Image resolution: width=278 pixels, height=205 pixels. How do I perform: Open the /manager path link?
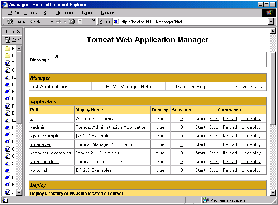pos(40,144)
